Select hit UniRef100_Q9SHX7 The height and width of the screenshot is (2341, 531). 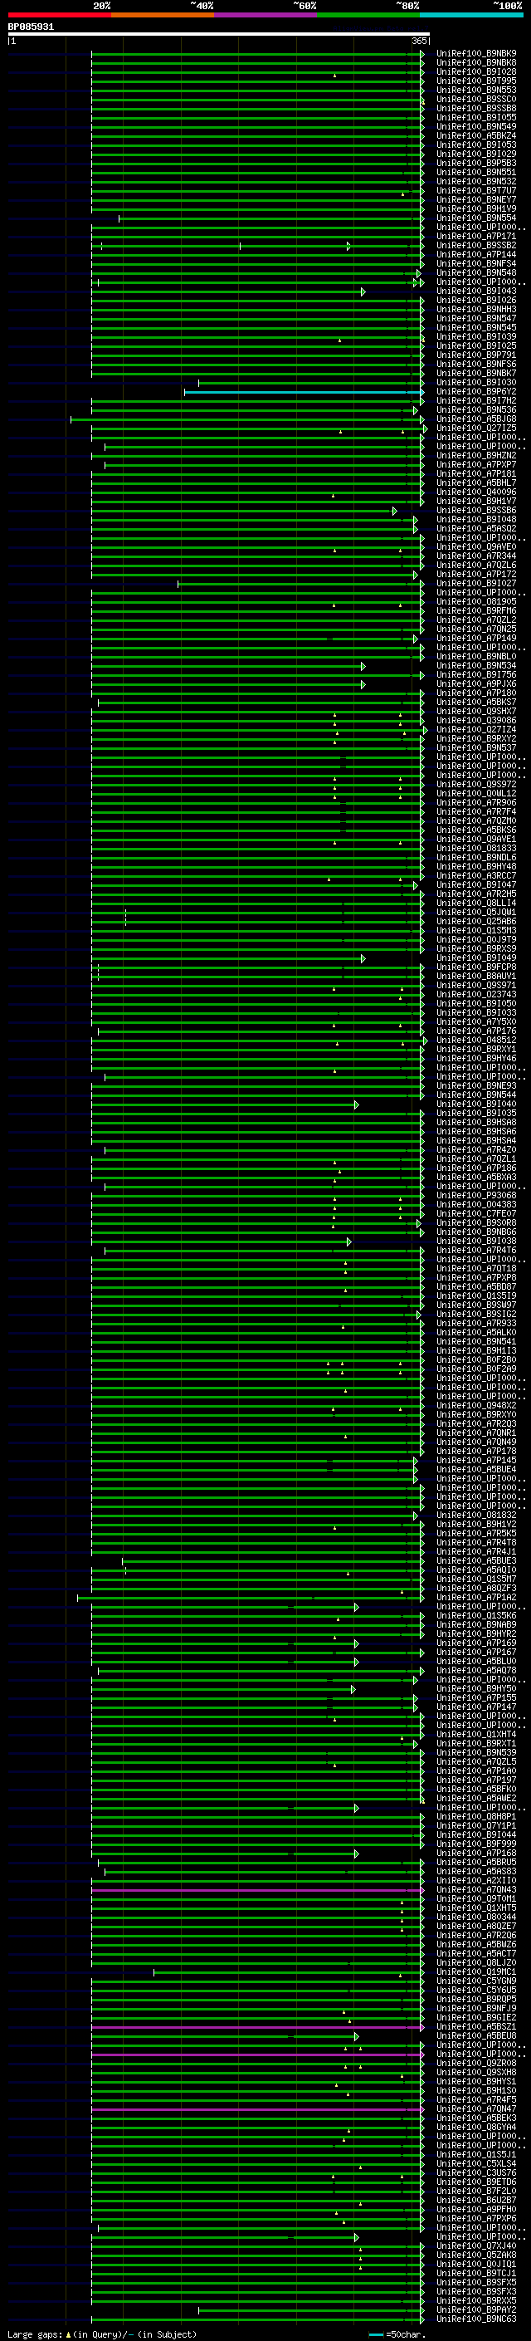[x=476, y=712]
